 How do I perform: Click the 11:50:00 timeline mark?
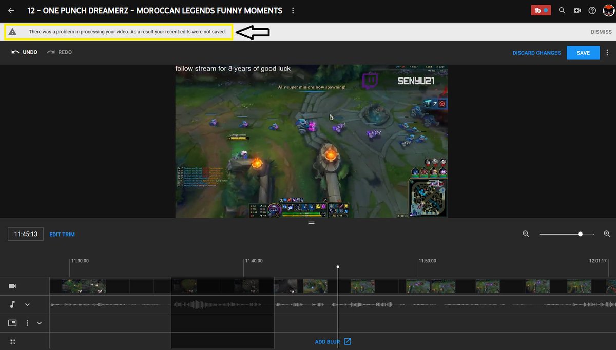click(x=427, y=261)
